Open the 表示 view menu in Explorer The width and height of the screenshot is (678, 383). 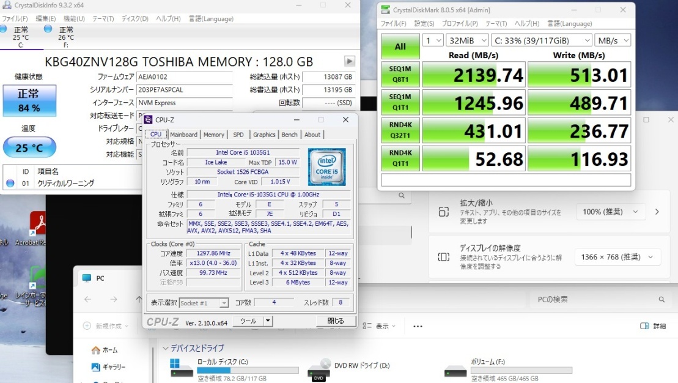[x=379, y=326]
